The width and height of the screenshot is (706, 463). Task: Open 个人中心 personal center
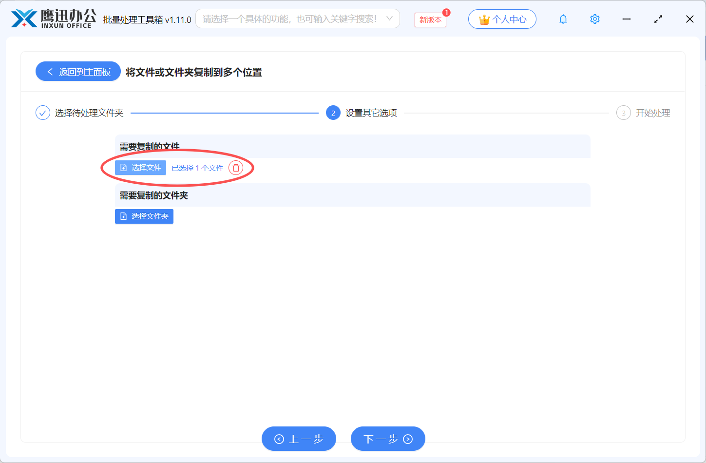(502, 19)
